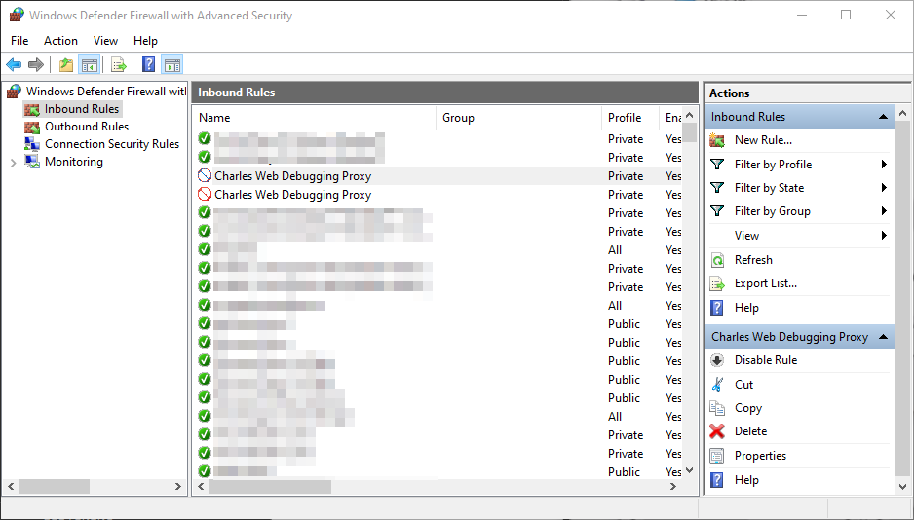Click the Export List toolbar icon

click(x=118, y=64)
